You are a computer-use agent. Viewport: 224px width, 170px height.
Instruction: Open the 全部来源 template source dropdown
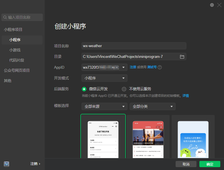104,106
